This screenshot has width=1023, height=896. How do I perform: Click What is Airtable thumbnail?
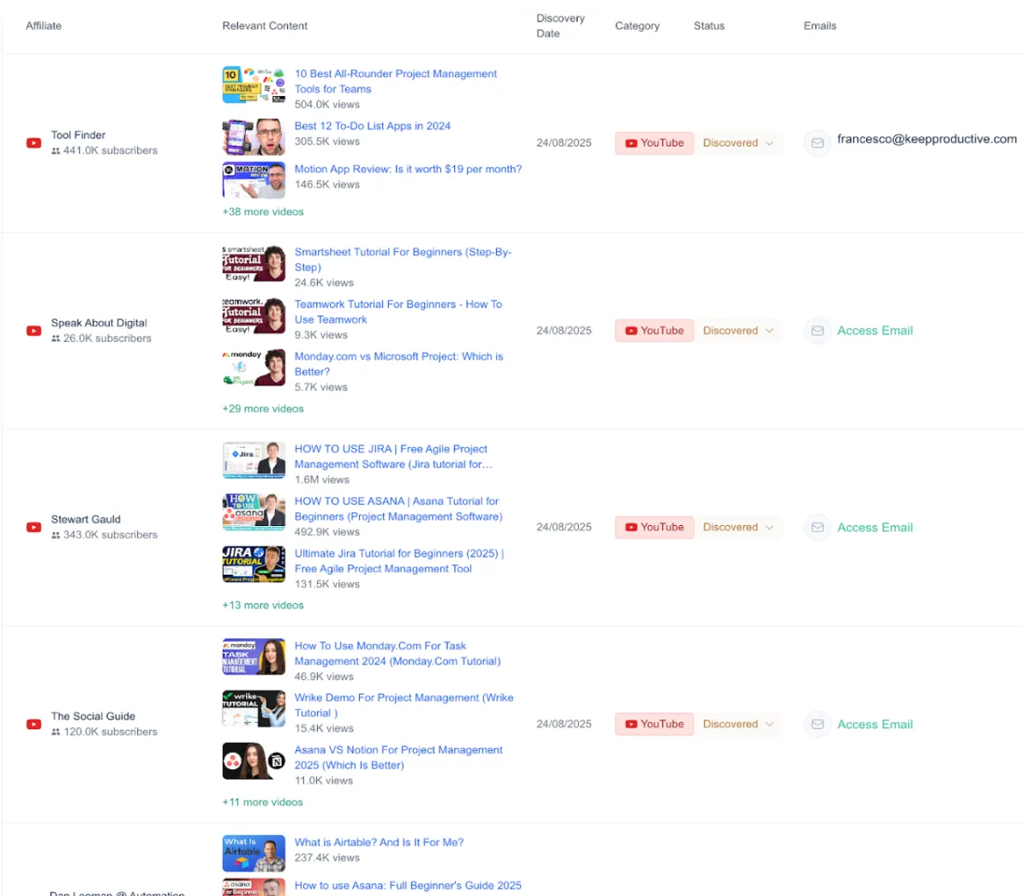click(x=254, y=854)
